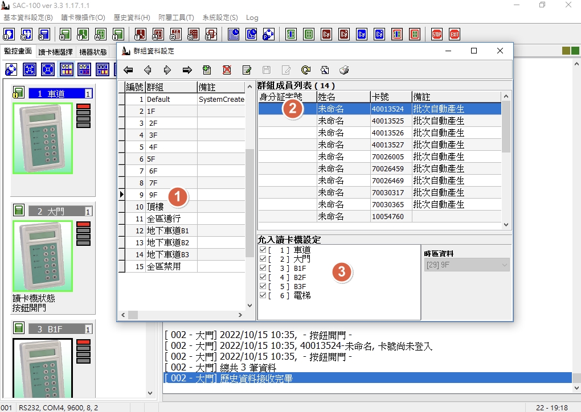Screen dimensions: 581x412
Task: Switch to the 讀卡機選擇 tab
Action: click(x=56, y=52)
